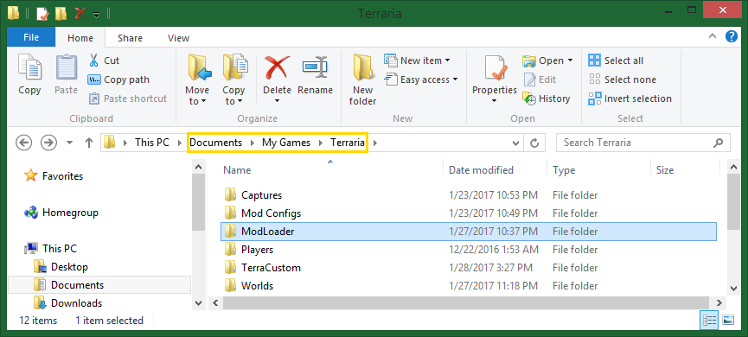Delete the selected item with red X
Screen dimensions: 748x337
click(x=278, y=67)
